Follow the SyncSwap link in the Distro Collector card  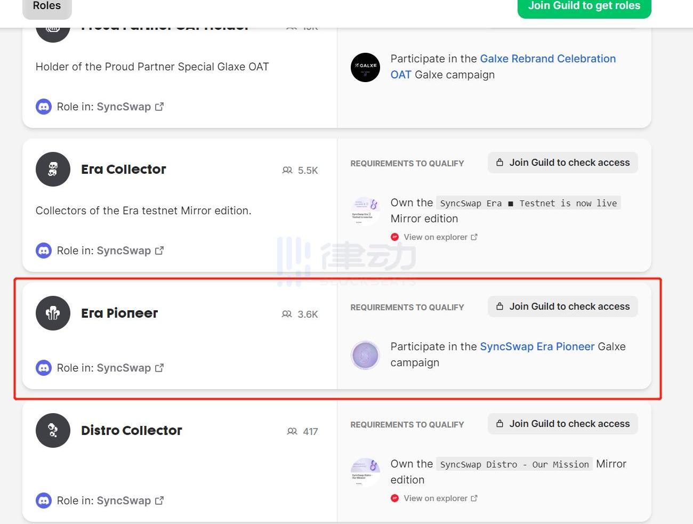coord(130,501)
